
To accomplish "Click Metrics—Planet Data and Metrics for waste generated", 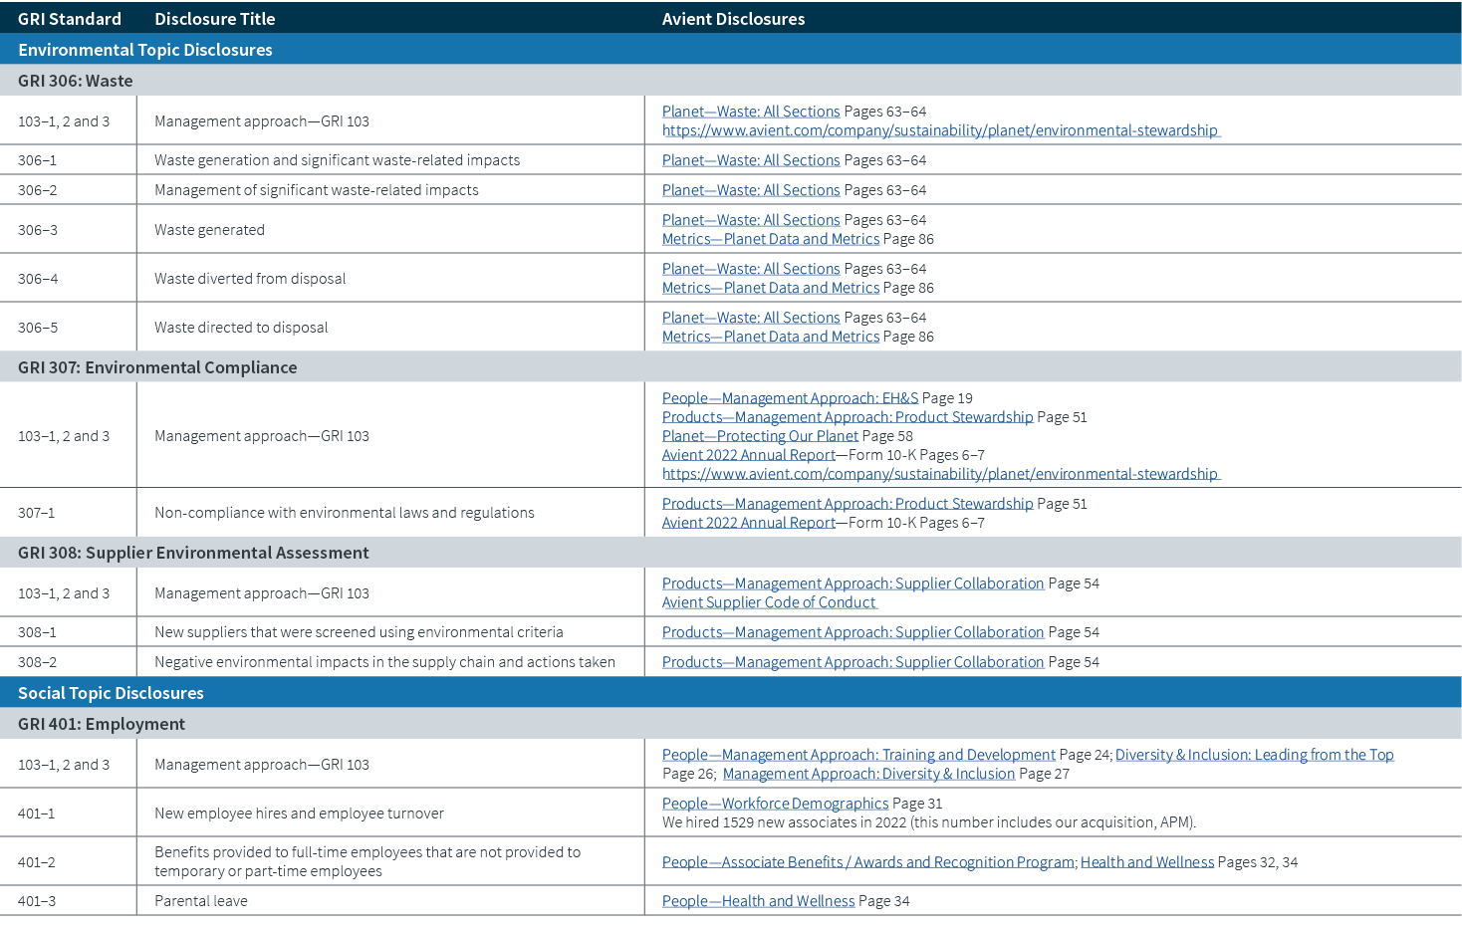I will pos(770,238).
